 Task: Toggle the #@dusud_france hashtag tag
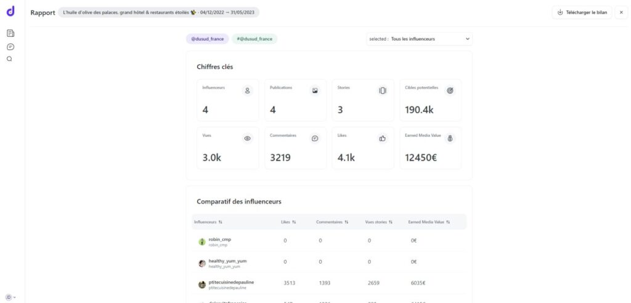[254, 39]
